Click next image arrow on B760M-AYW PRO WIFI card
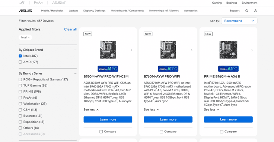Image resolution: width=274 pixels, height=142 pixels. (192, 50)
